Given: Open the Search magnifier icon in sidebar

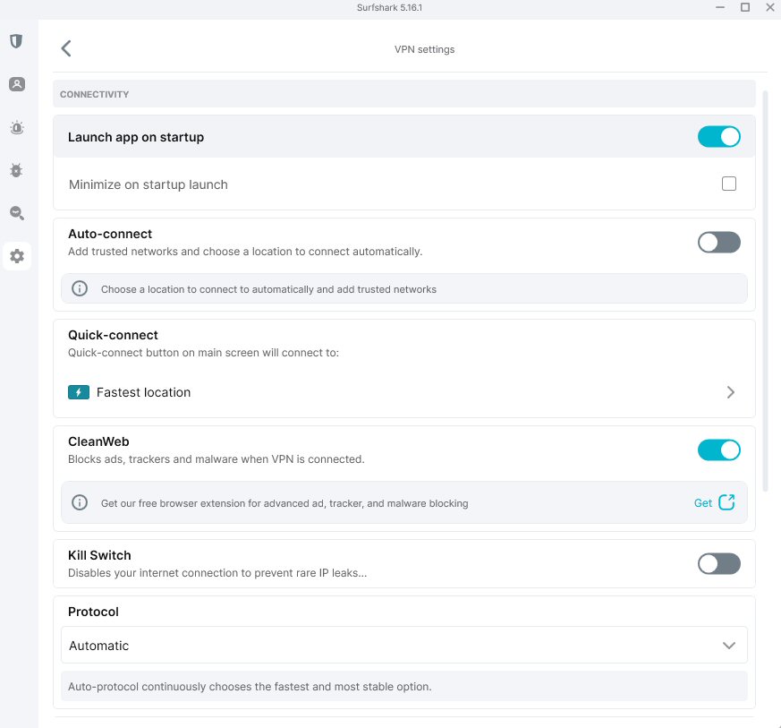Looking at the screenshot, I should point(17,213).
